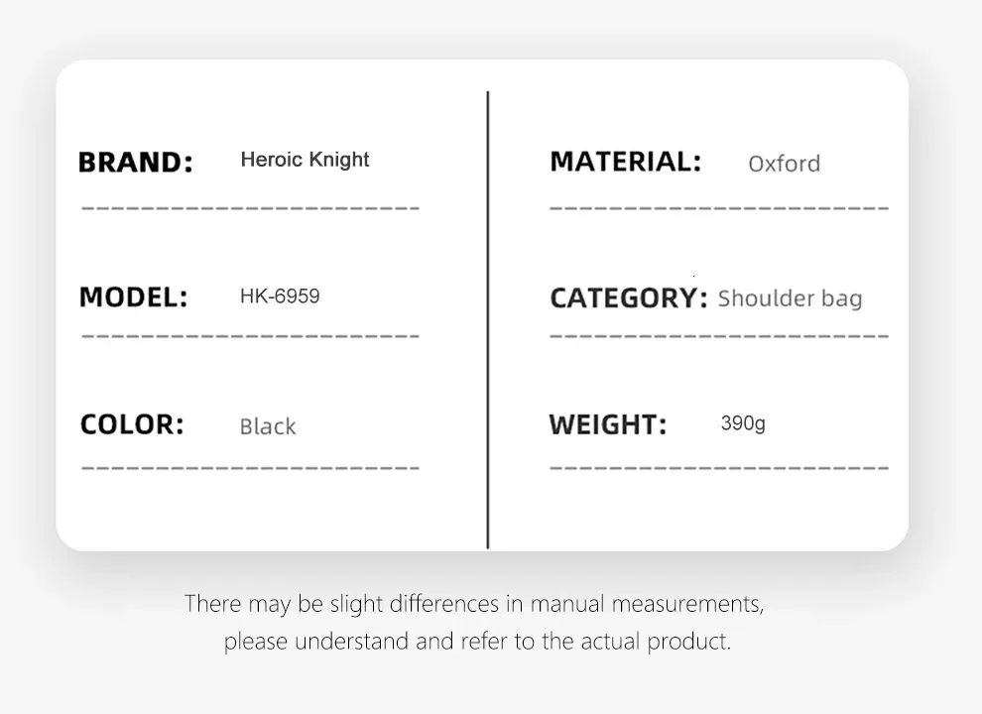Image resolution: width=982 pixels, height=714 pixels.
Task: Click the vertical divider between columns
Action: pyautogui.click(x=488, y=319)
